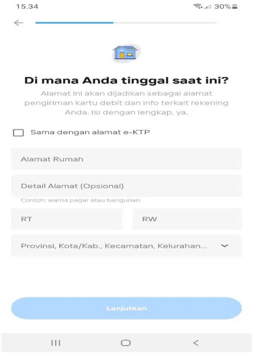Image resolution: width=253 pixels, height=353 pixels.
Task: Tap the home navigation button
Action: 126,343
